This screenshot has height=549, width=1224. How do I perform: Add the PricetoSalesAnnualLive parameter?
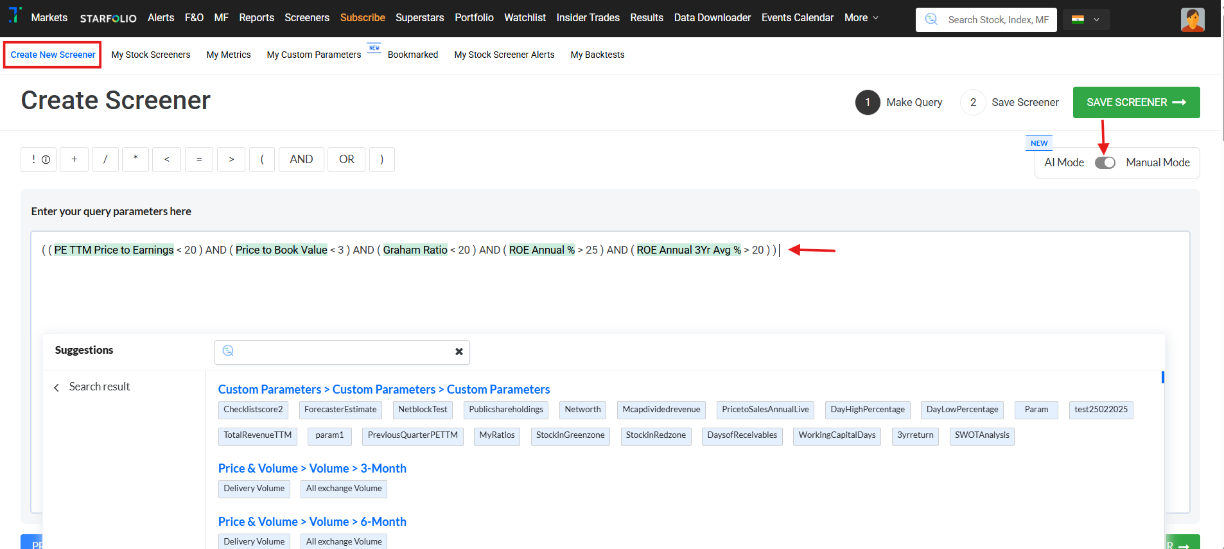tap(765, 410)
